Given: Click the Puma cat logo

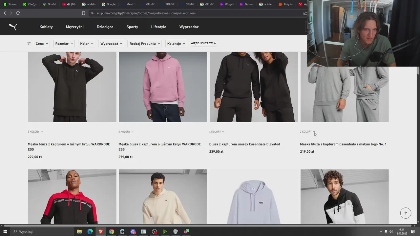Looking at the screenshot, I should point(13,27).
